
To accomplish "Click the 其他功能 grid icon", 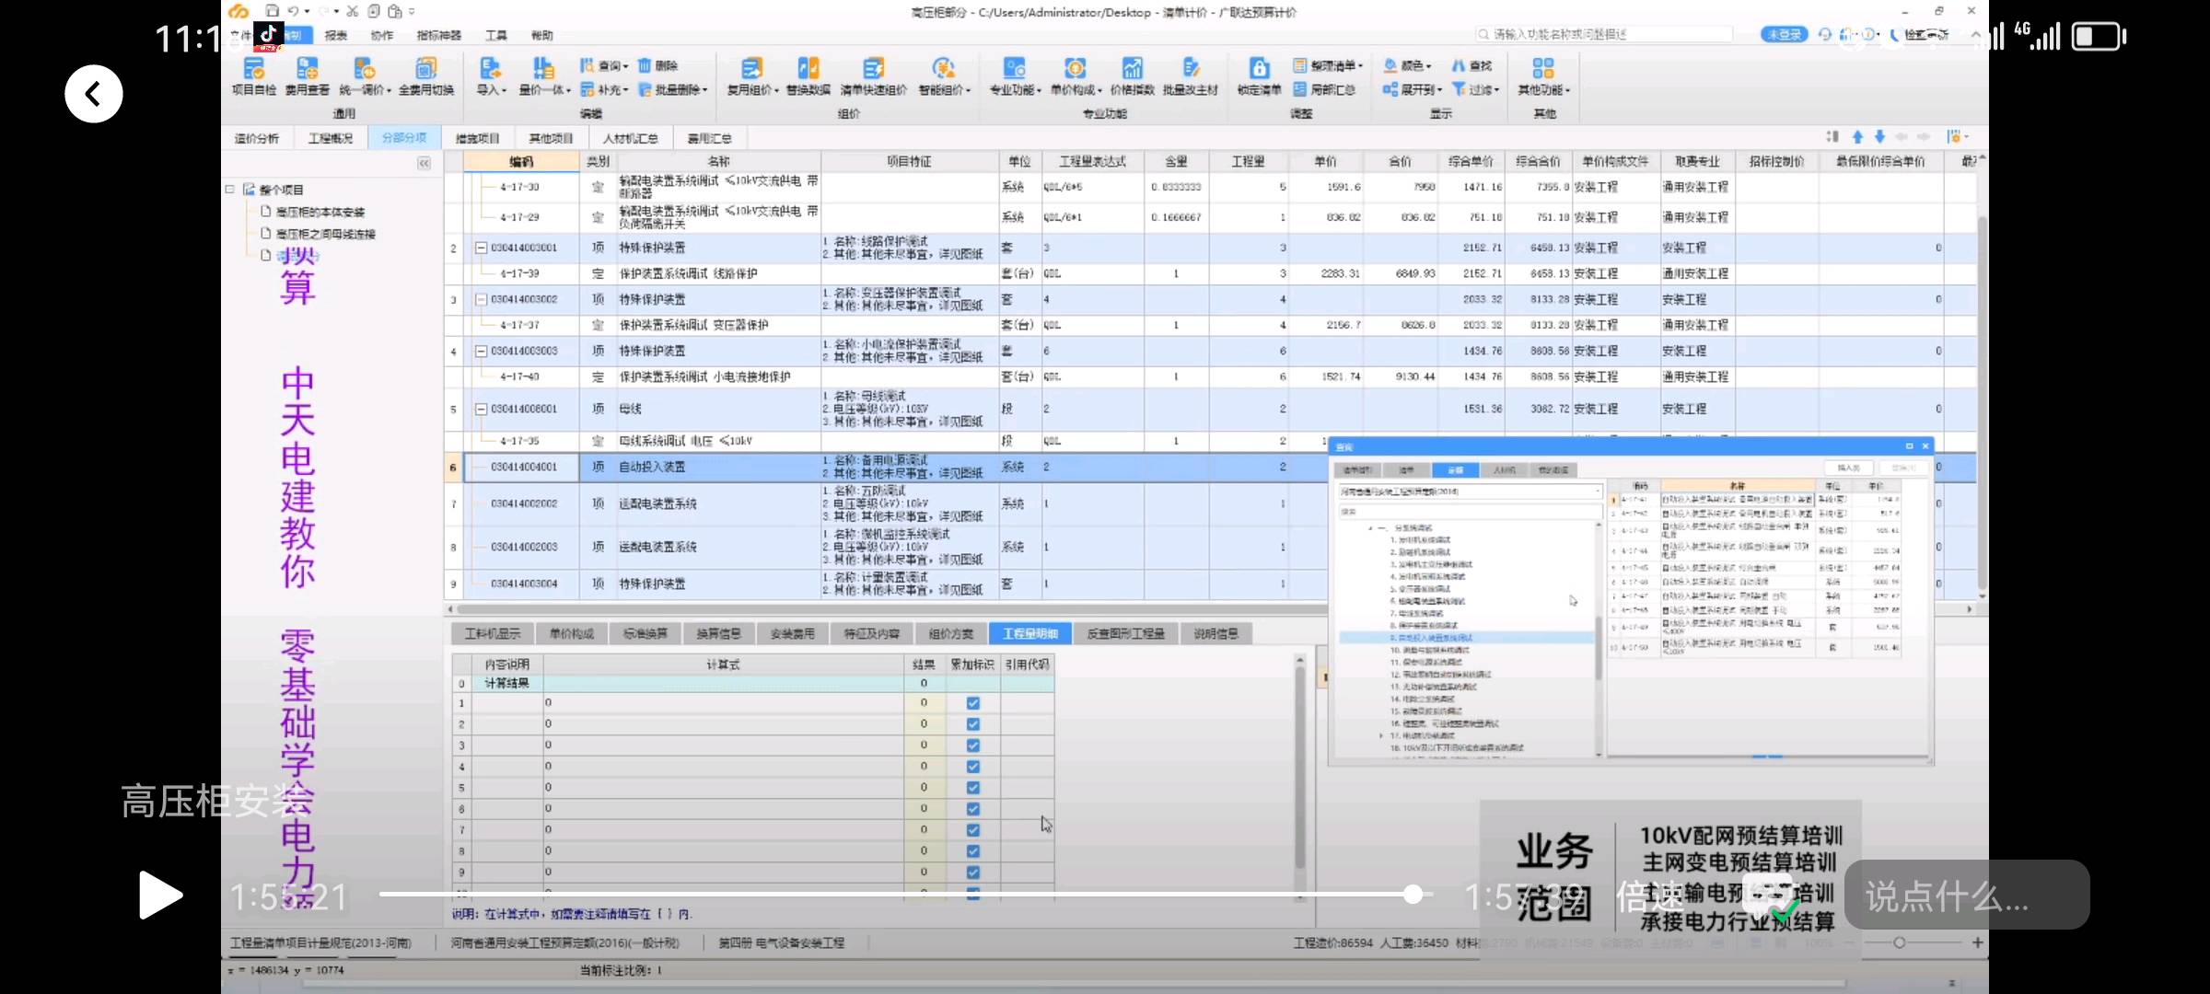I will [x=1543, y=68].
